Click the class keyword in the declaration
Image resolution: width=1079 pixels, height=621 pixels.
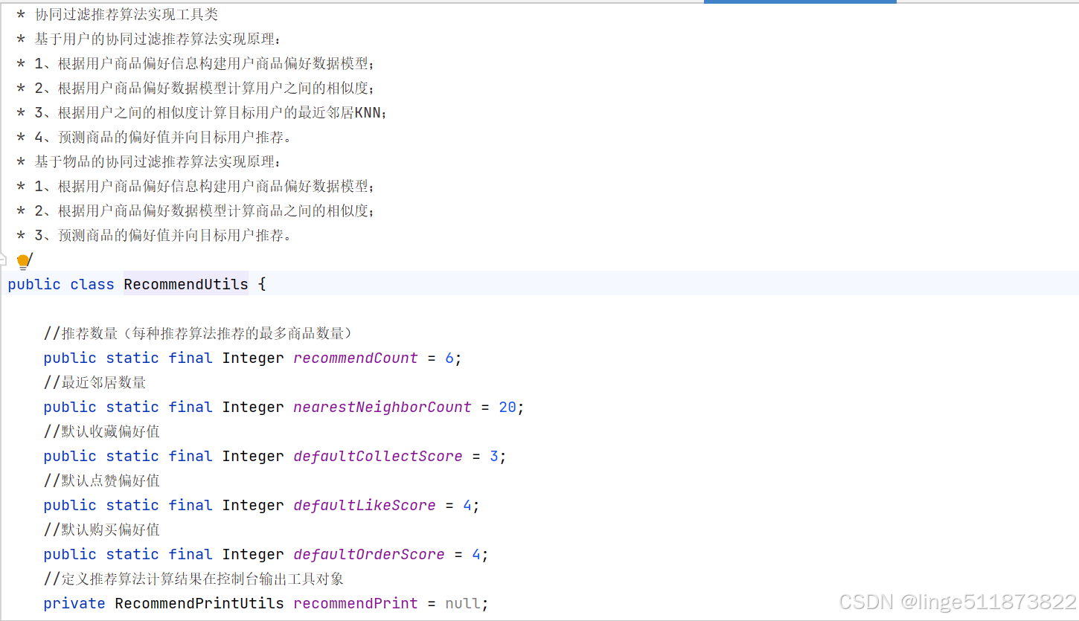(92, 284)
